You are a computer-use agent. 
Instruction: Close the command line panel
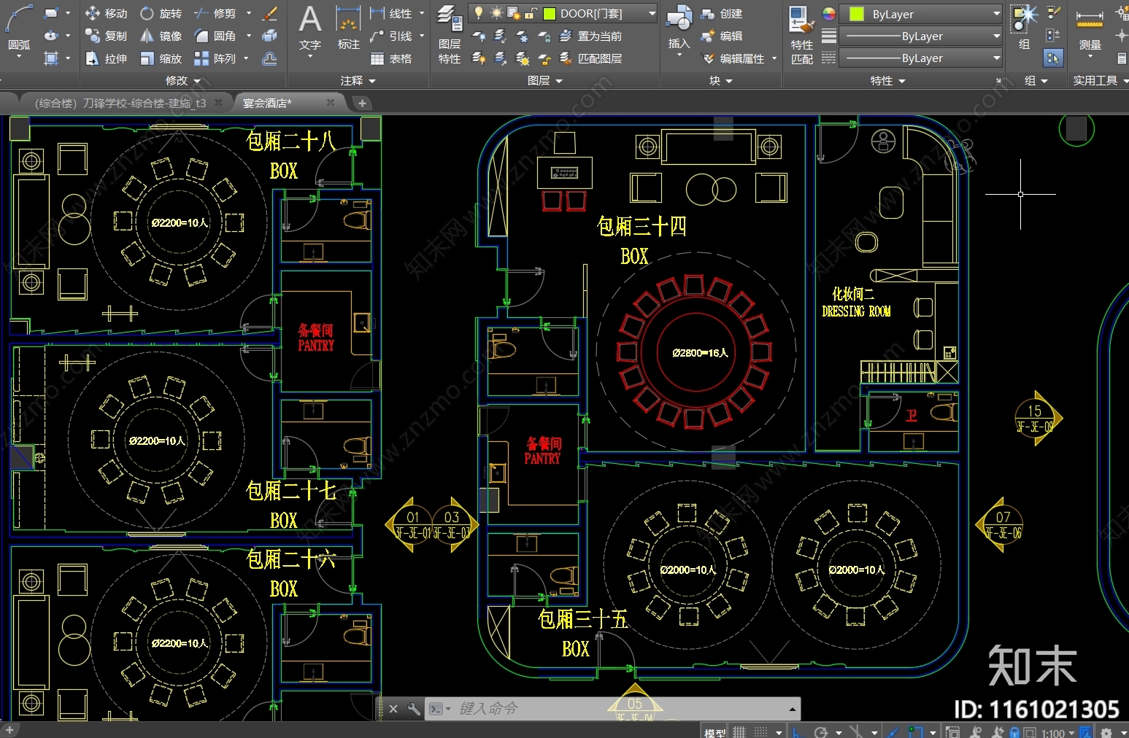pyautogui.click(x=393, y=709)
